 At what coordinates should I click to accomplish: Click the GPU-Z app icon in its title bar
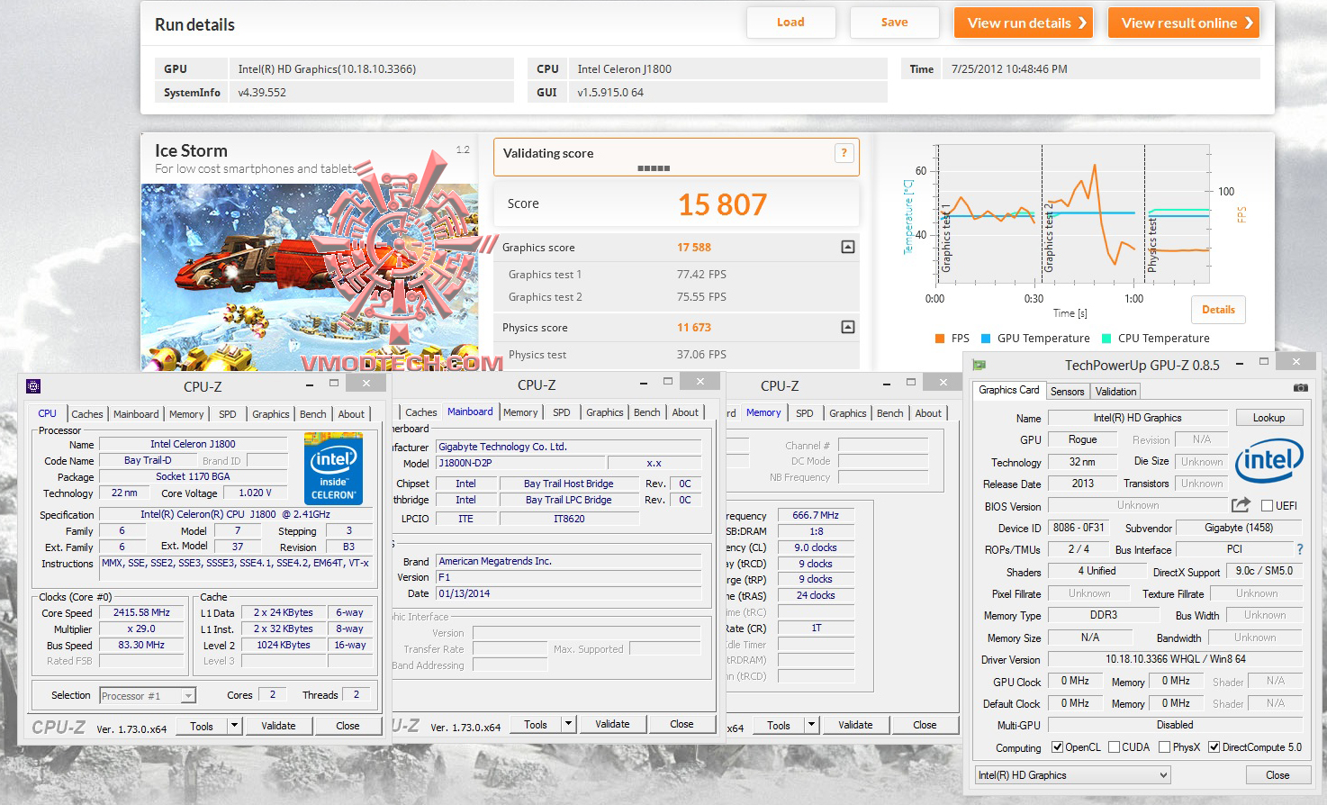[x=979, y=365]
